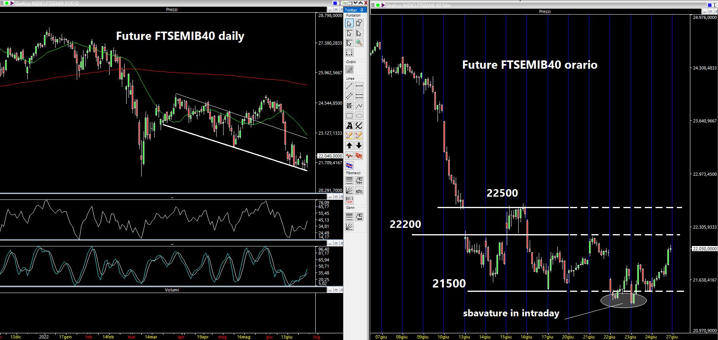Click the 28.798,0000 price axis value
This screenshot has height=340, width=718.
pos(330,15)
